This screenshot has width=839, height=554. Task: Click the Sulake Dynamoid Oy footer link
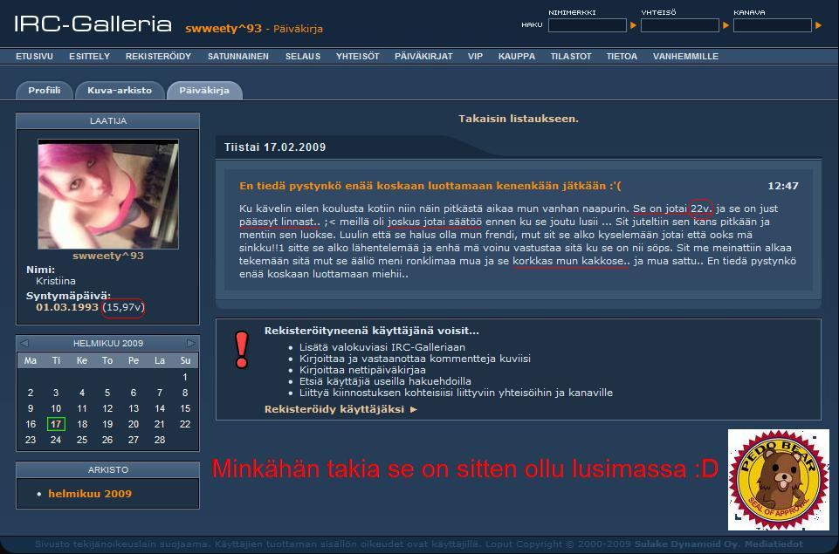[686, 544]
